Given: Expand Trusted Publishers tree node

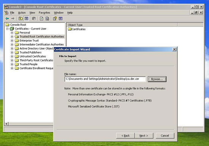Looking at the screenshot, I should pos(12,52).
